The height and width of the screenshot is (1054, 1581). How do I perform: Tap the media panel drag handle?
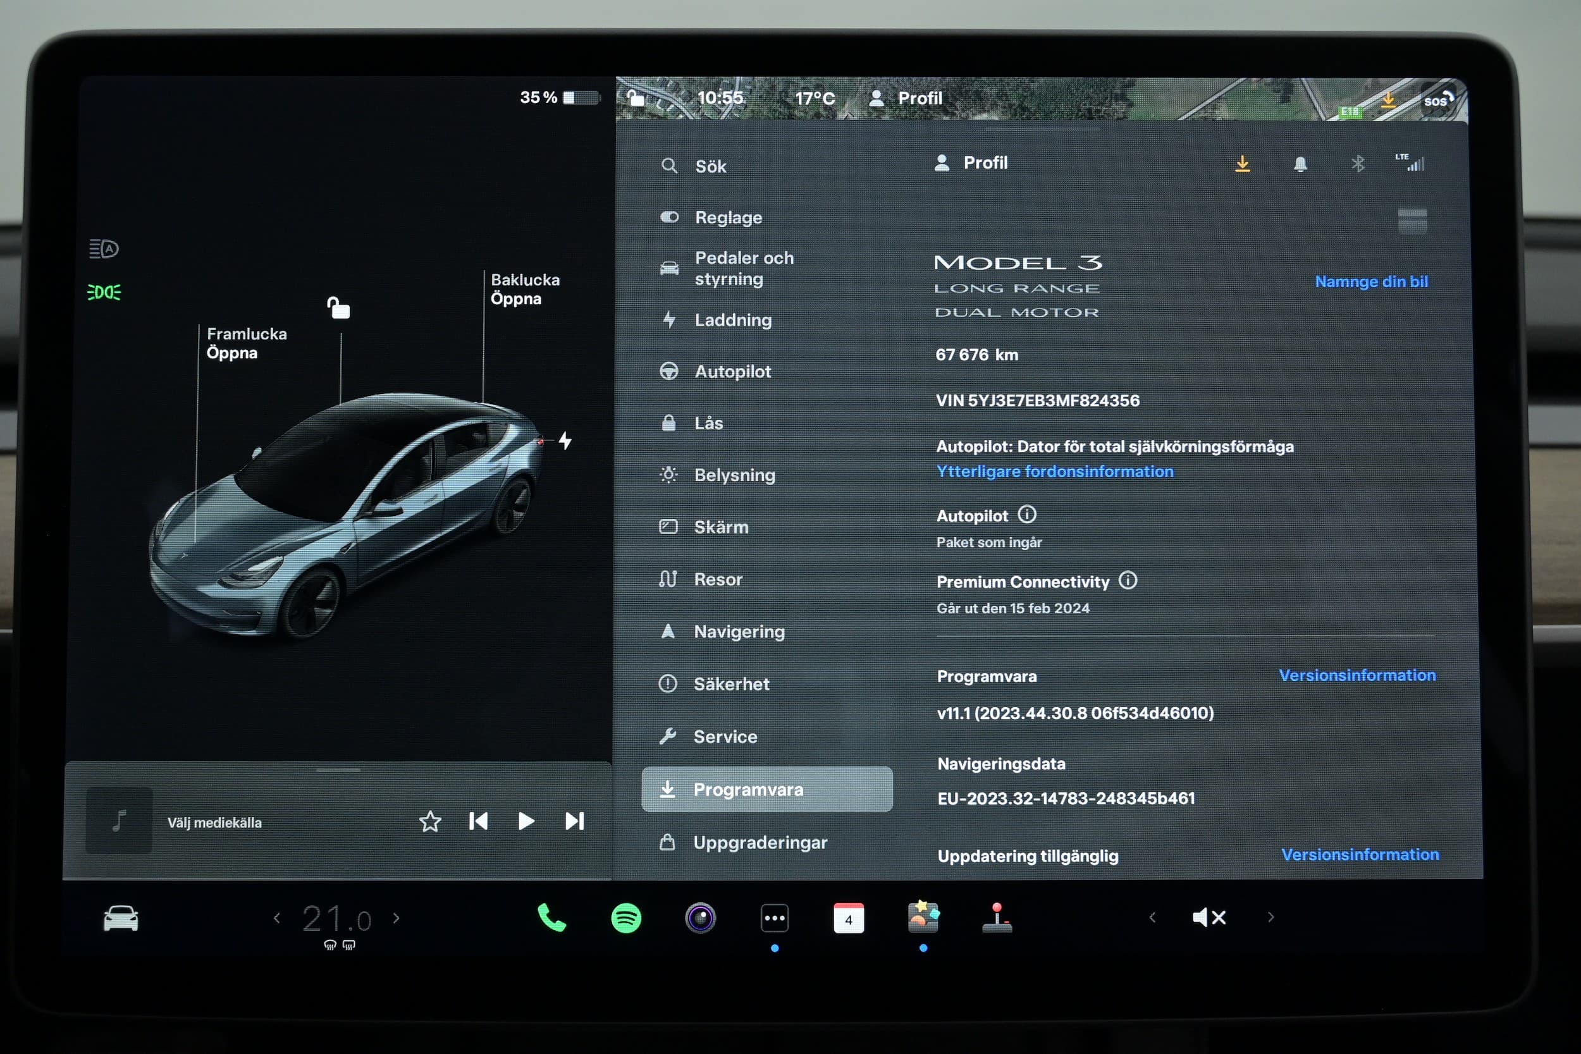pyautogui.click(x=338, y=769)
